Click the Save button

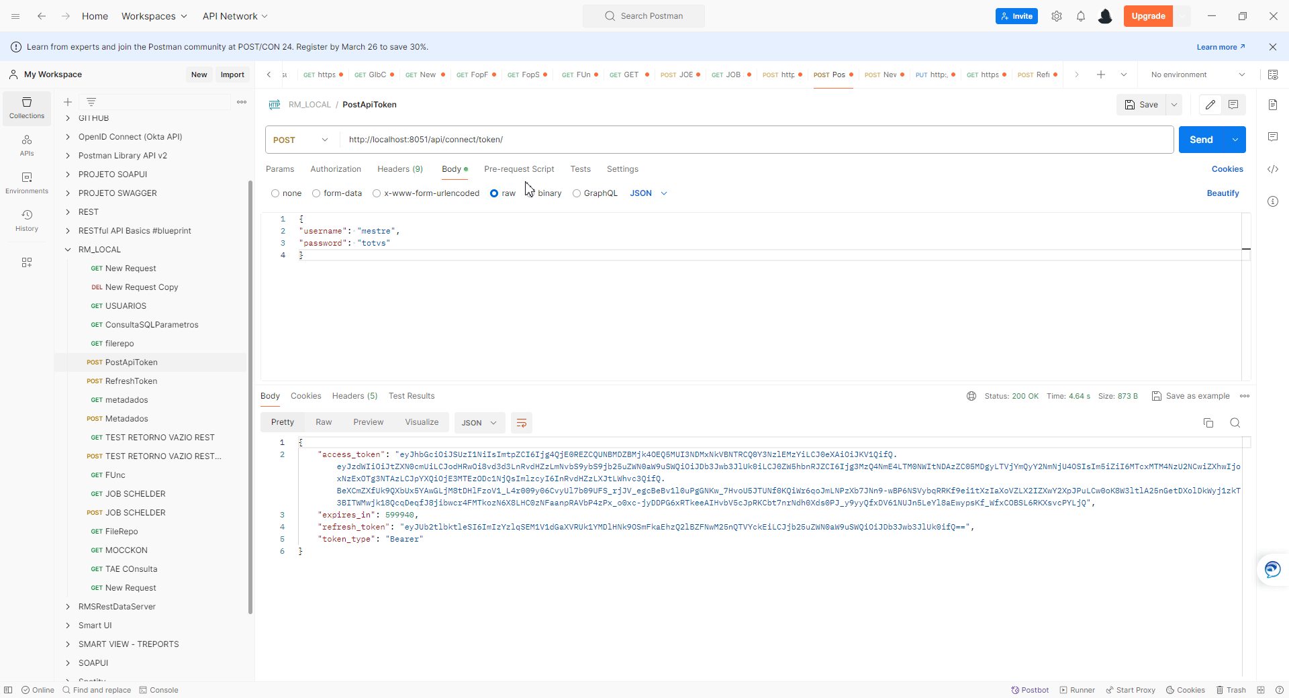pos(1141,105)
